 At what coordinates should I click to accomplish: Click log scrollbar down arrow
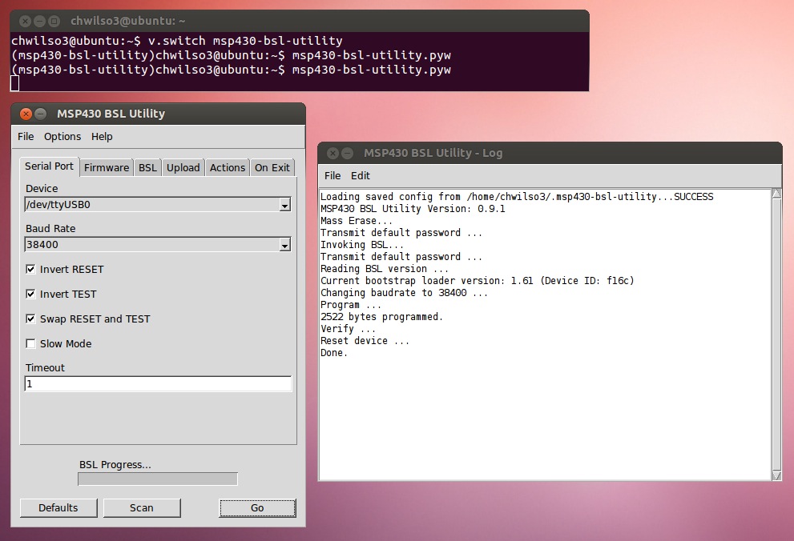tap(776, 475)
